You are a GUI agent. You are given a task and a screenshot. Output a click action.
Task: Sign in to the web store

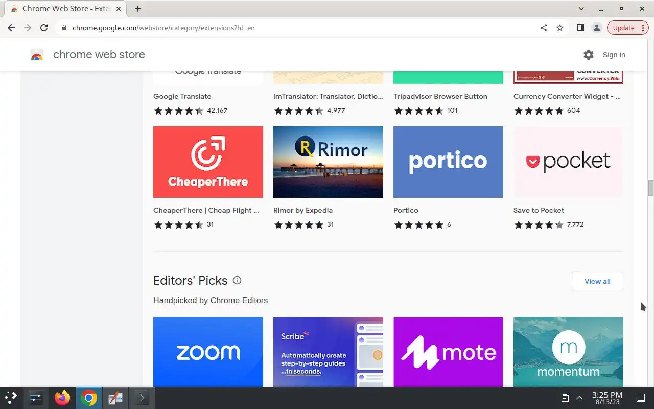[x=614, y=55]
